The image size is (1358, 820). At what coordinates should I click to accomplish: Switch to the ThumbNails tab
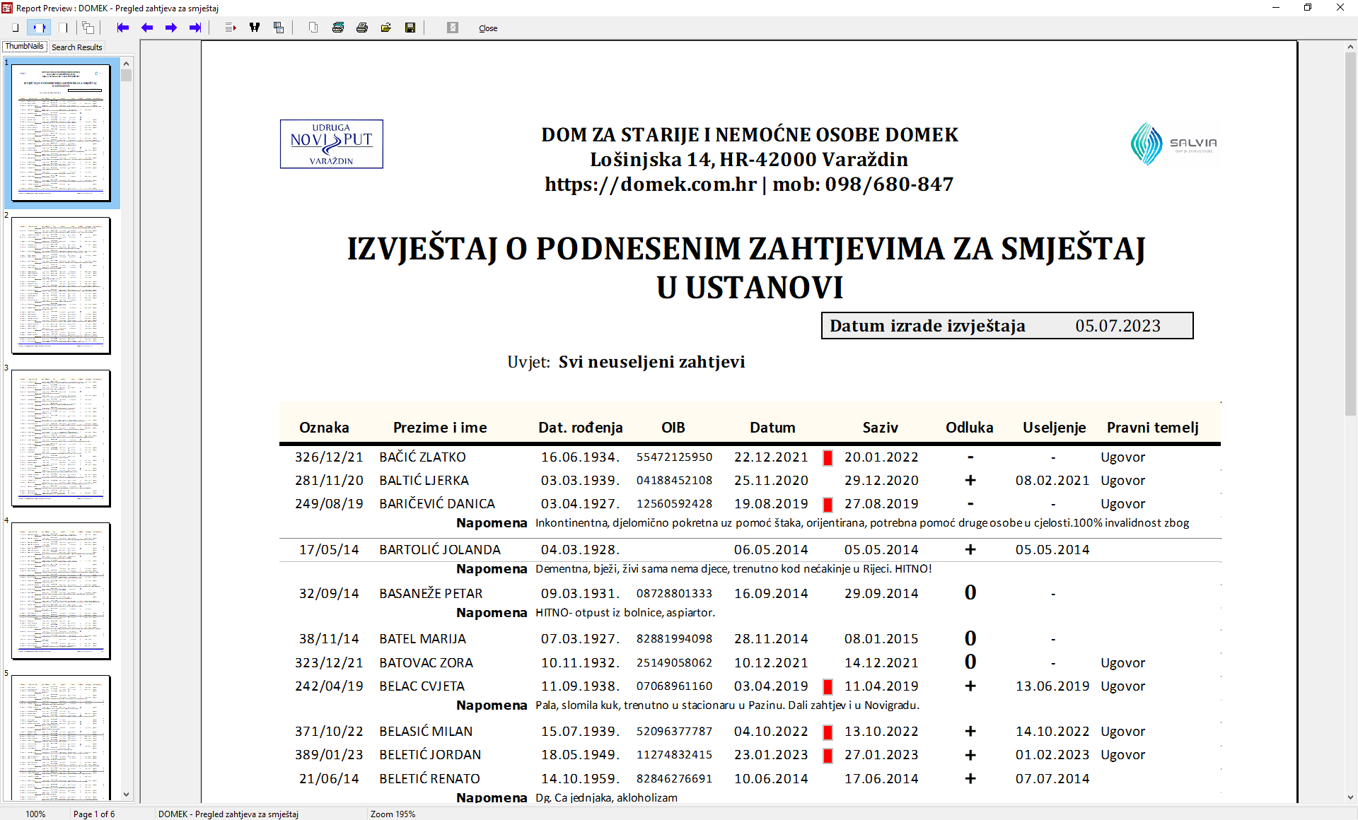pyautogui.click(x=25, y=47)
